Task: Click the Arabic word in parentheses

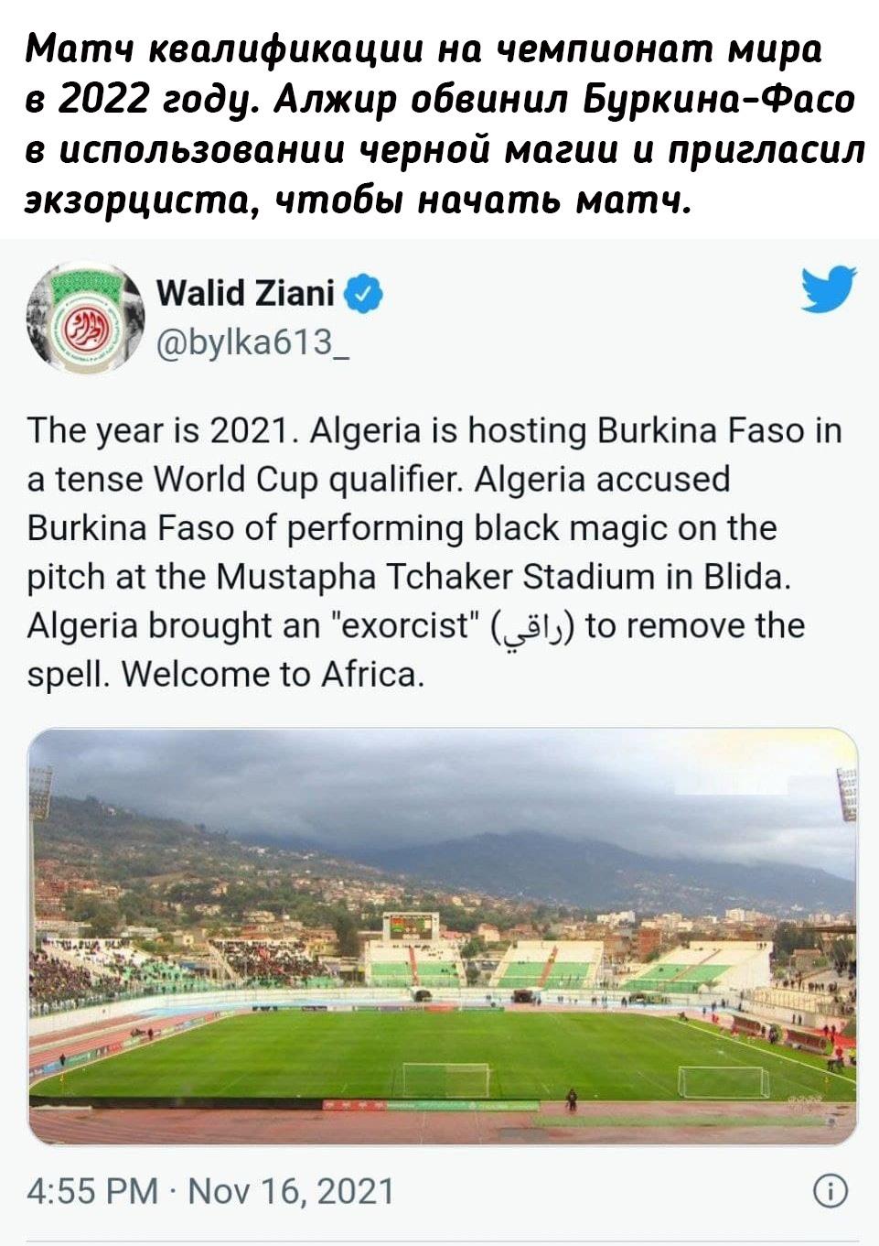Action: 531,627
